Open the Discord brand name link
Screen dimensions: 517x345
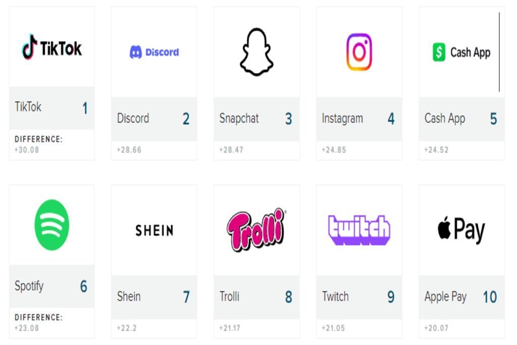point(133,119)
